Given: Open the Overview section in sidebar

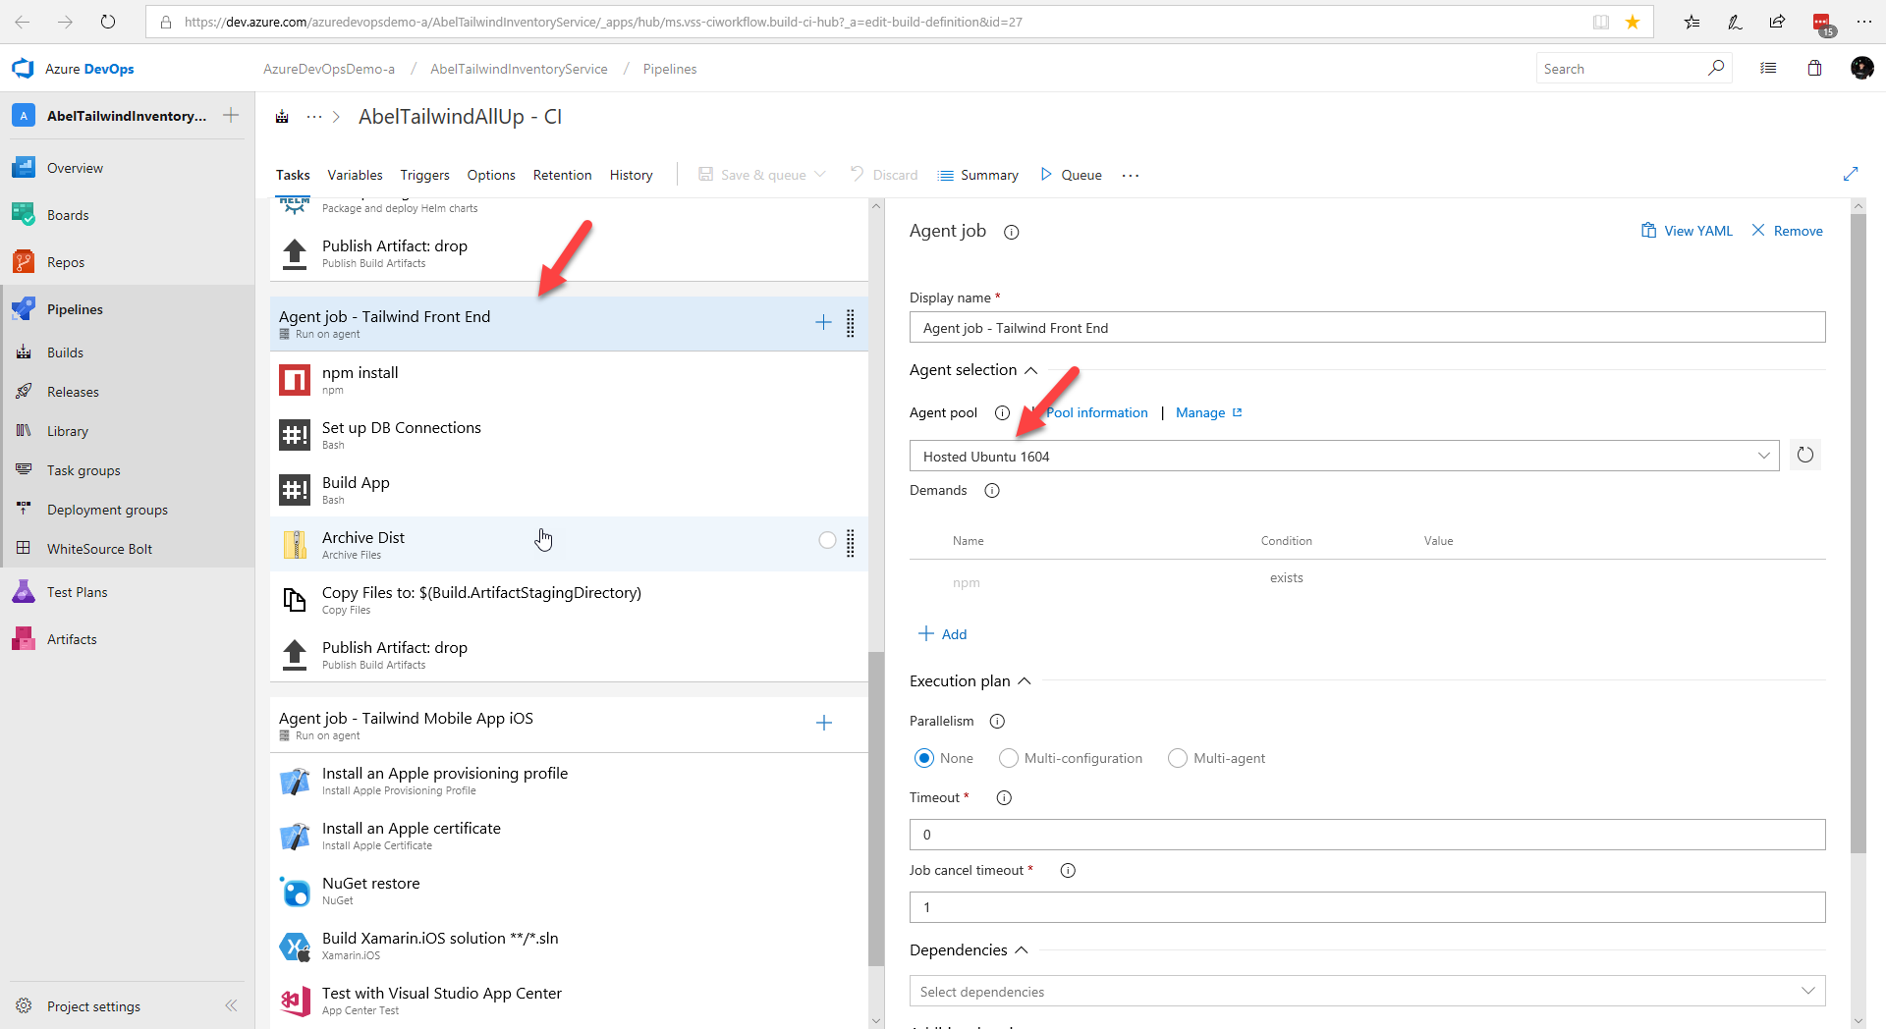Looking at the screenshot, I should coord(75,168).
